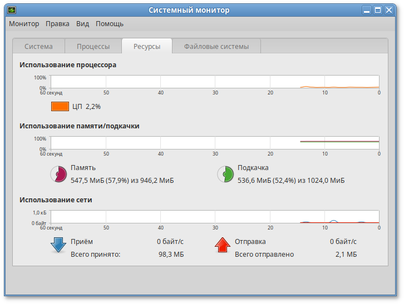Click the green Swap pie chart icon
The image size is (404, 304).
tap(225, 174)
